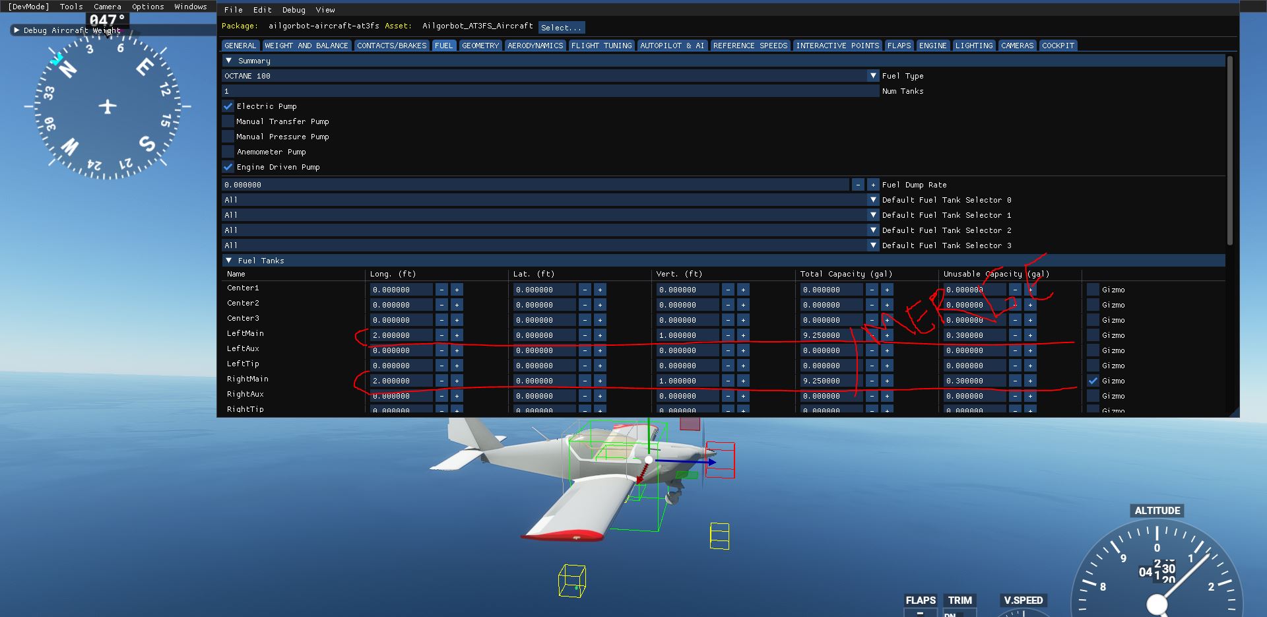This screenshot has width=1267, height=617.
Task: Increase LeftAux Total Capacity with plus
Action: tap(887, 350)
